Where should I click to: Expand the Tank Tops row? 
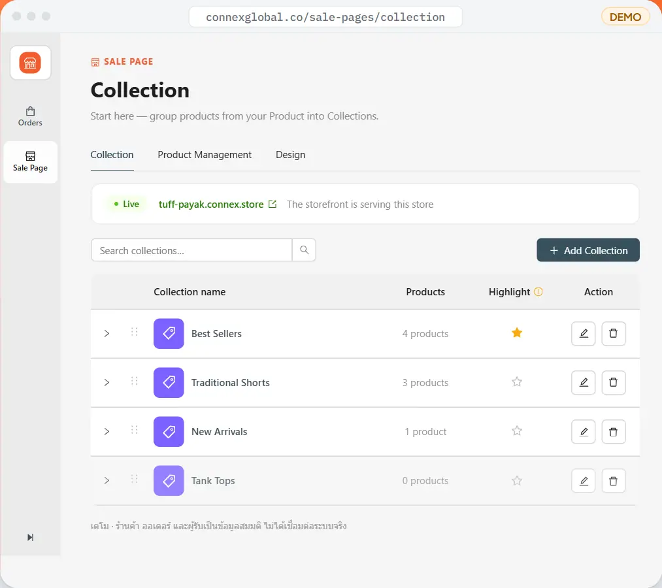pyautogui.click(x=107, y=480)
